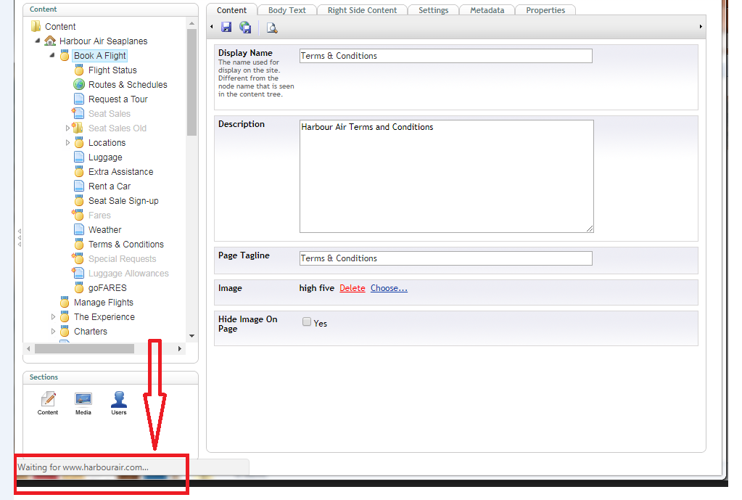Screen dimensions: 742x500
Task: Click the Harbour Air Seaplanes home icon
Action: [x=50, y=41]
